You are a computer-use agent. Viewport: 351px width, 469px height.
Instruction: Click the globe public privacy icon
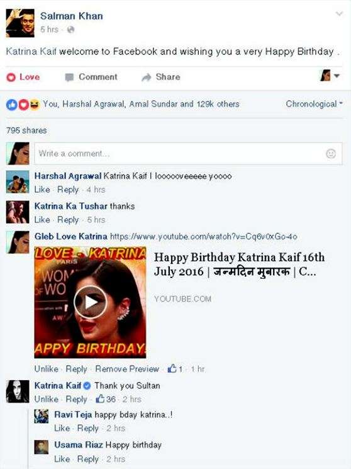coord(70,29)
